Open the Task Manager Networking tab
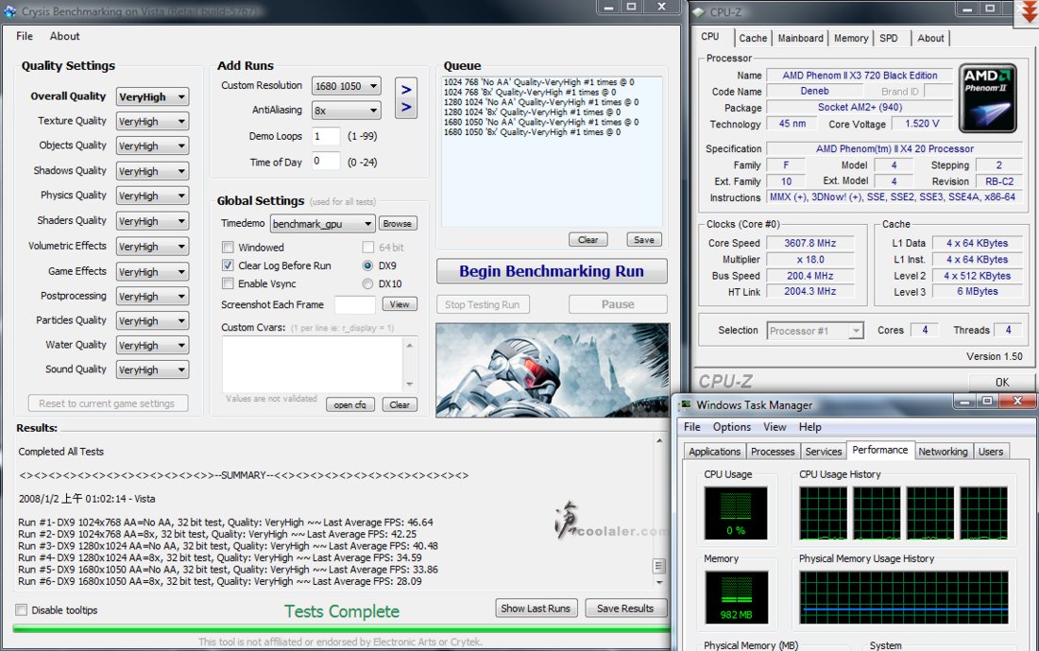1039x651 pixels. [943, 452]
